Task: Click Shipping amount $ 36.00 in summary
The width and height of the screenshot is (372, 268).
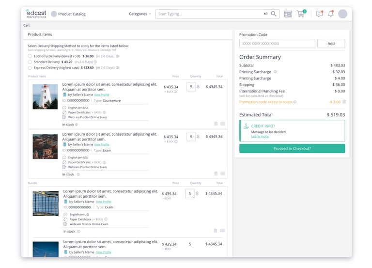Action: pyautogui.click(x=339, y=85)
